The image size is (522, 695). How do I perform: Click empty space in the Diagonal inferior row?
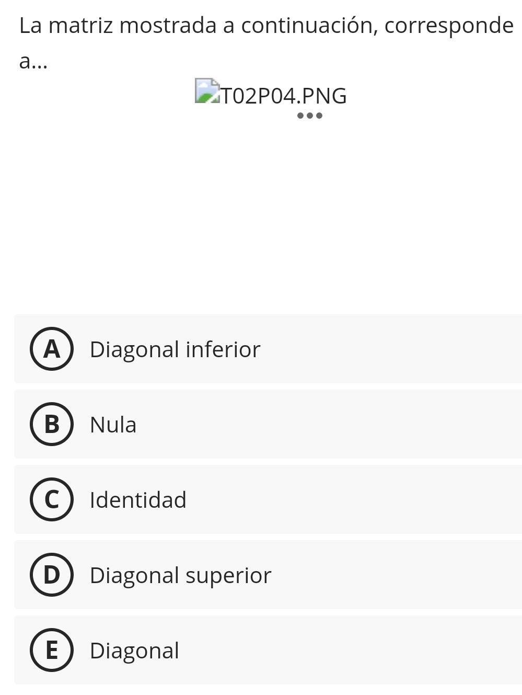392,349
